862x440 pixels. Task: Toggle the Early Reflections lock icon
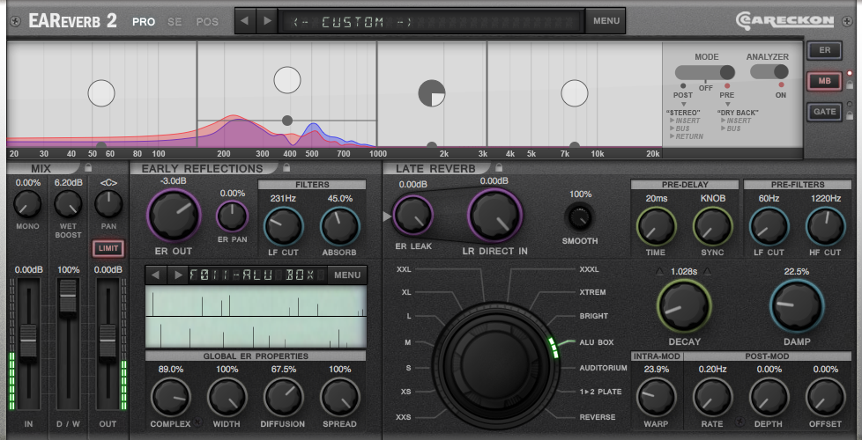click(286, 167)
